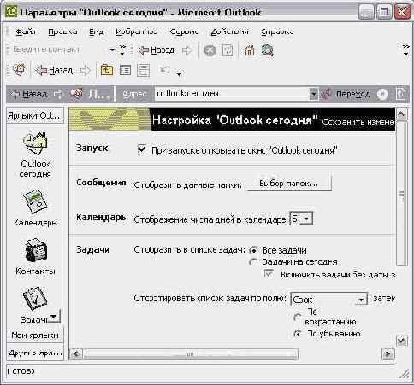
Task: Open the calendar days dropdown showing 5
Action: point(306,219)
